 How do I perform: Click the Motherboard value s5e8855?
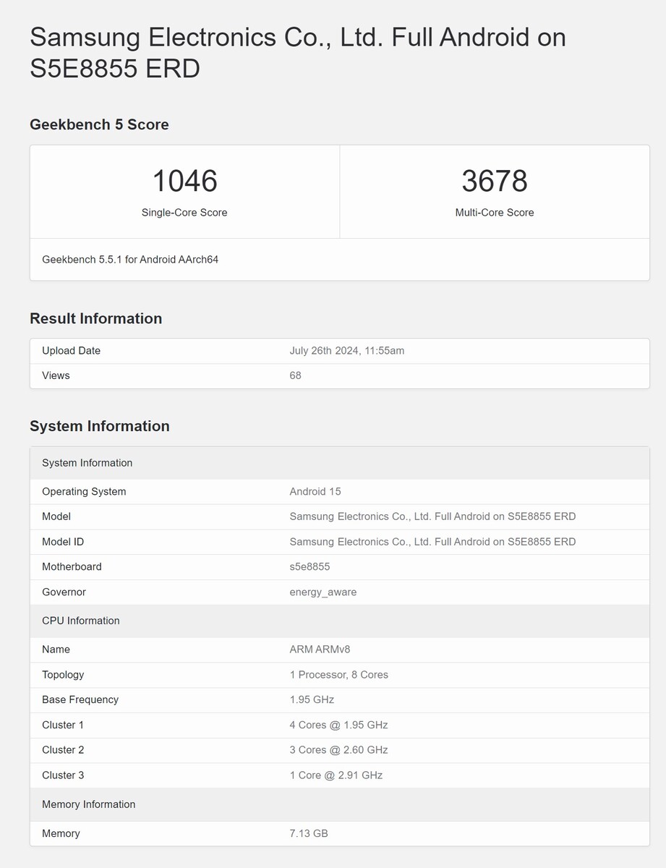click(309, 567)
